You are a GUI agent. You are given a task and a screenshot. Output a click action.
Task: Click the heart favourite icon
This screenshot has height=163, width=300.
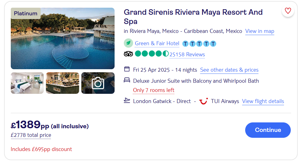(x=288, y=11)
